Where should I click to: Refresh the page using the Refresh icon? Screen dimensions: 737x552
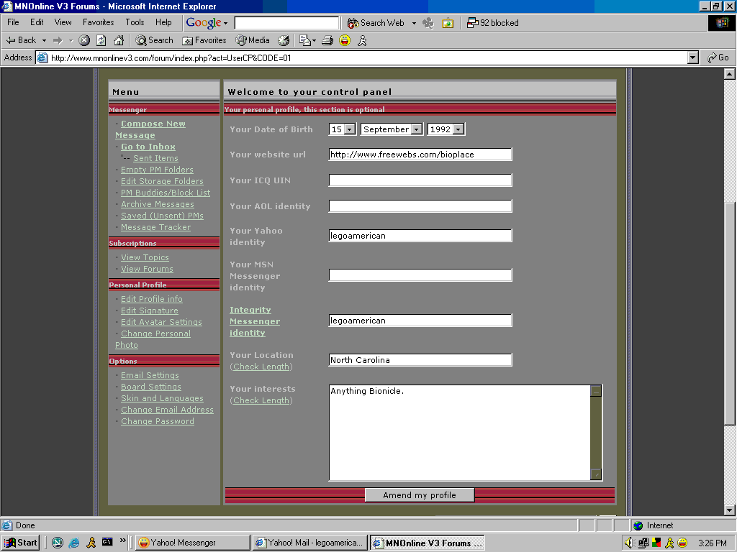pos(100,40)
